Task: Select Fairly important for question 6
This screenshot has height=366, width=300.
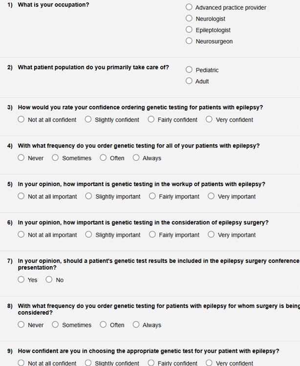Action: (152, 235)
